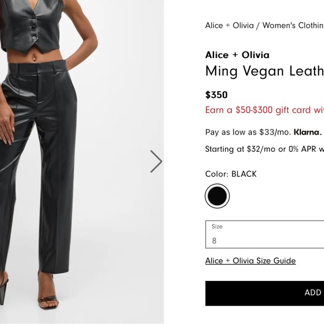Open the Pay as low as $33/mo details
This screenshot has width=324, height=324.
pyautogui.click(x=248, y=132)
